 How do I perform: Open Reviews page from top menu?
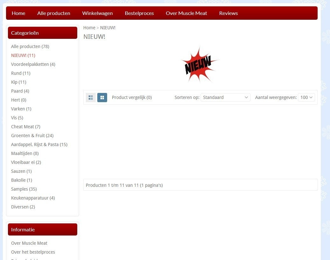coord(228,13)
